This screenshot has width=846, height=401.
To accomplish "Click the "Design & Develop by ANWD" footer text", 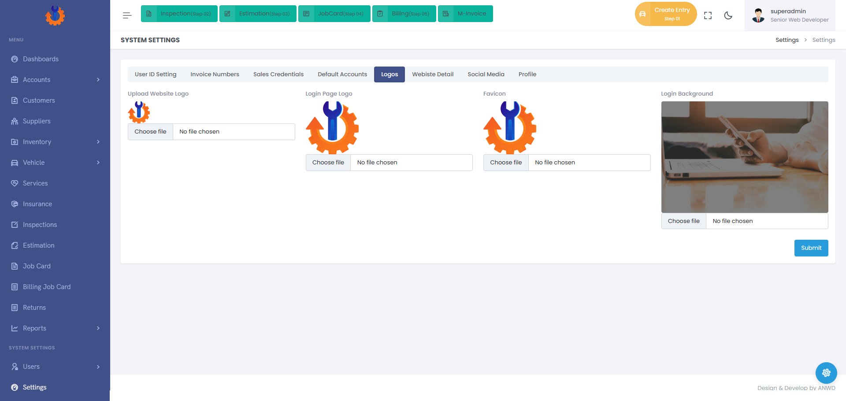I will (x=796, y=388).
